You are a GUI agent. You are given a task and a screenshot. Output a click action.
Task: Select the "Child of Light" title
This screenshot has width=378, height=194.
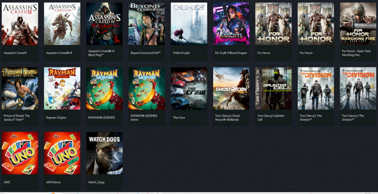[x=181, y=53]
